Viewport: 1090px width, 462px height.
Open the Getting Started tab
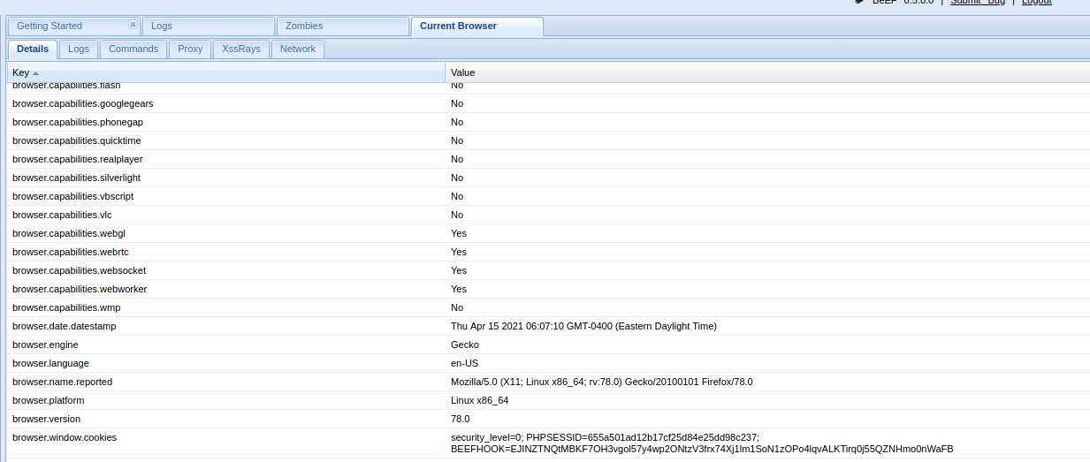[x=50, y=26]
